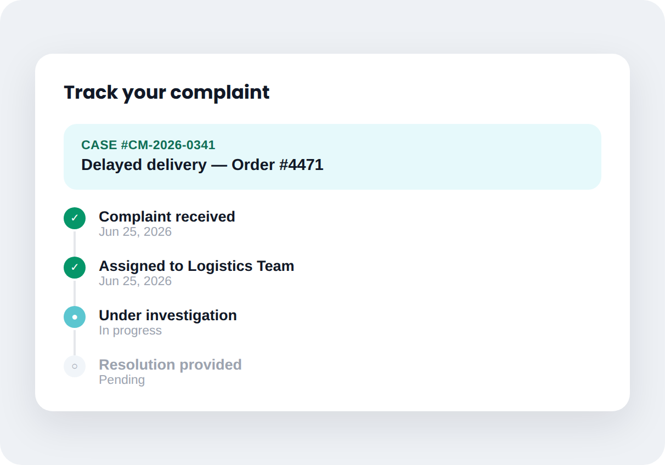Click the grey pending circle for Resolution provided
665x465 pixels.
pyautogui.click(x=75, y=366)
